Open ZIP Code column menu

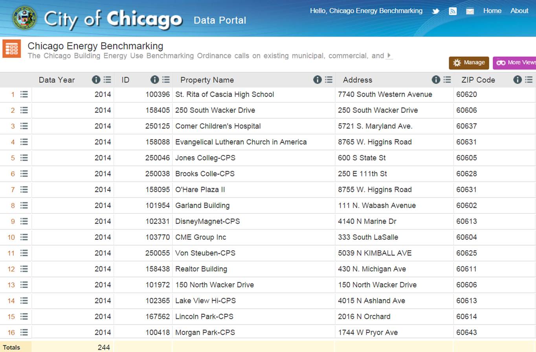click(x=529, y=80)
